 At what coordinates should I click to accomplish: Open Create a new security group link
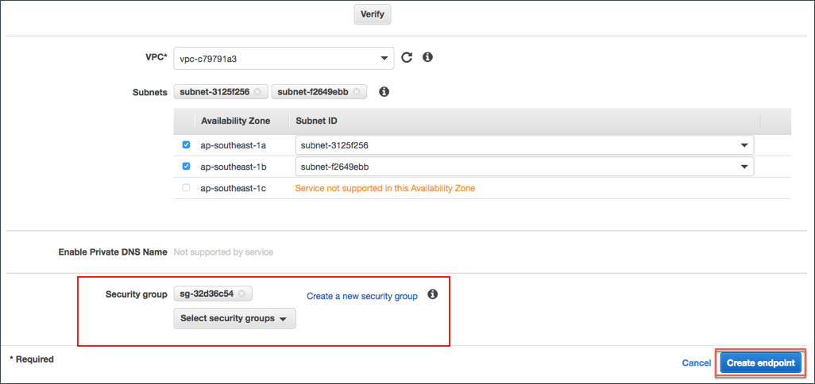[x=361, y=296]
